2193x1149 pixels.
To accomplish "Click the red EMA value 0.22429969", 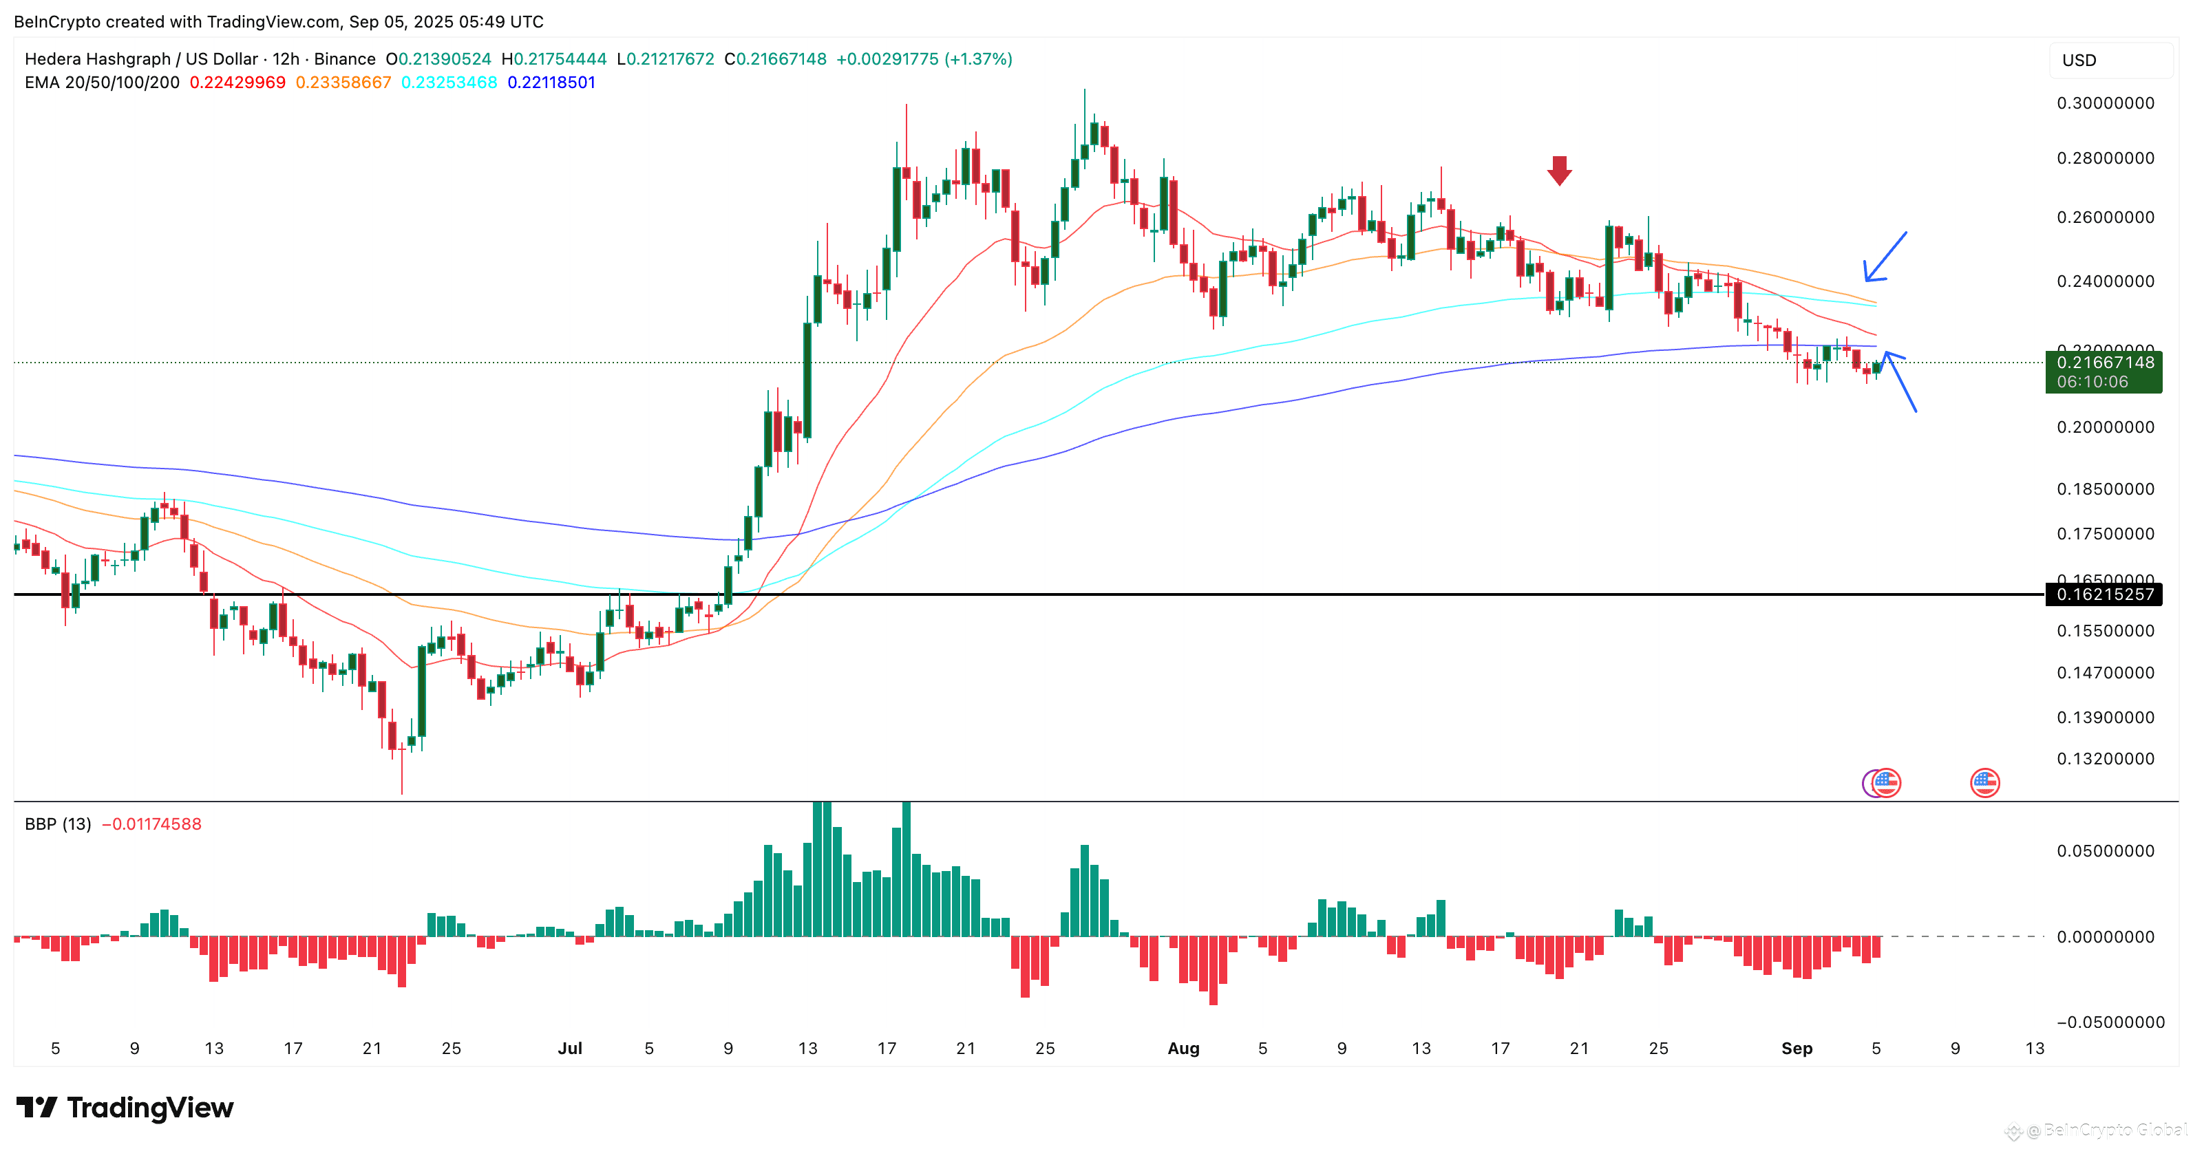I will 237,83.
